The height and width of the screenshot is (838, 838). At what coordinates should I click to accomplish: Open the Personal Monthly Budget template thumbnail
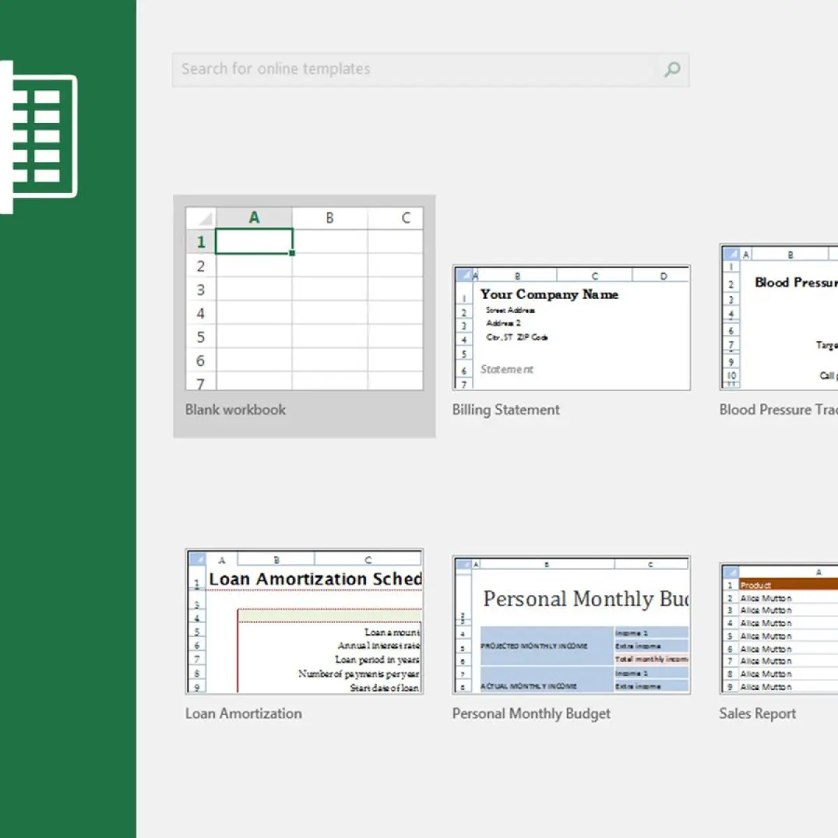click(571, 625)
